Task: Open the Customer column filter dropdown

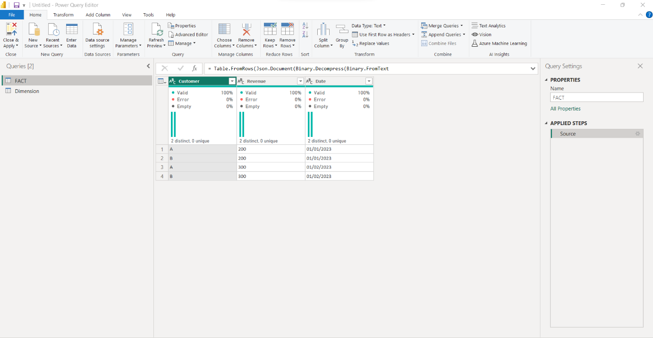Action: (x=232, y=81)
